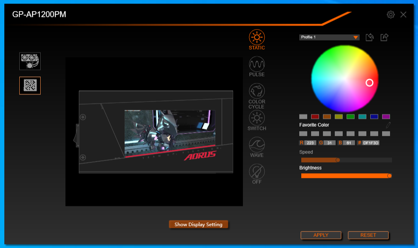This screenshot has width=418, height=248.
Task: Turn lighting OFF using the OFF icon
Action: click(257, 172)
